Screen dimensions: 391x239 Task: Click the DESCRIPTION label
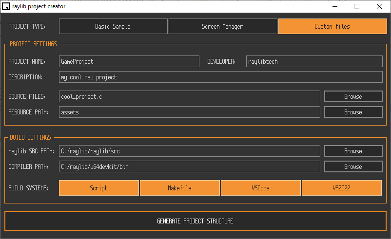25,77
